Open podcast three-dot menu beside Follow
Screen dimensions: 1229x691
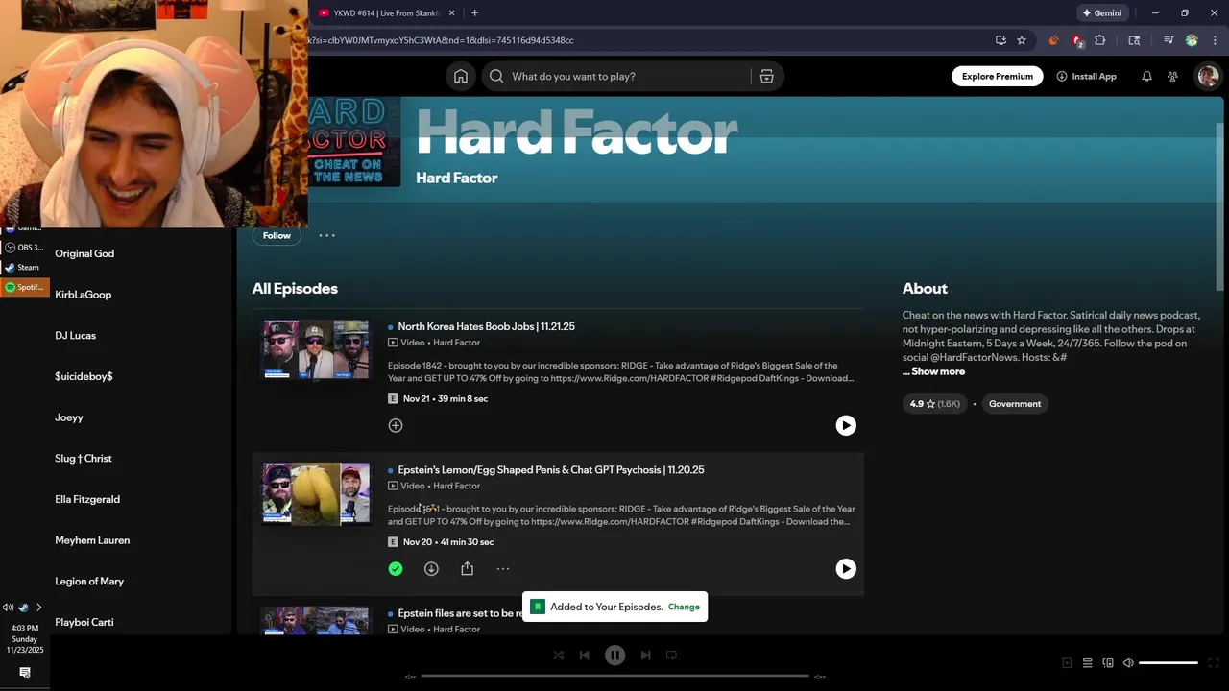(x=326, y=235)
